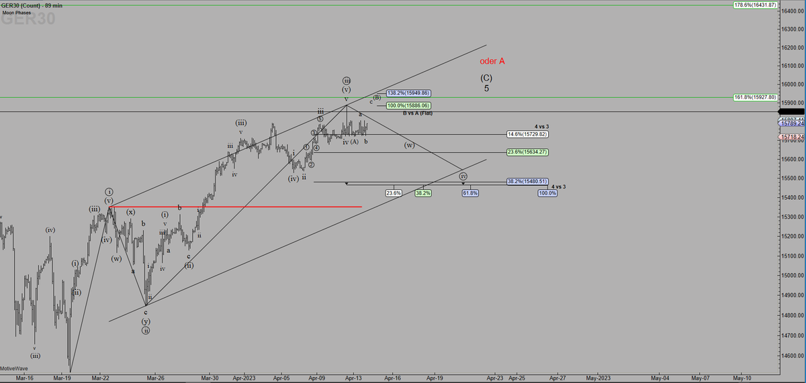The image size is (806, 383).
Task: Select the red horizontal line
Action: pos(236,207)
